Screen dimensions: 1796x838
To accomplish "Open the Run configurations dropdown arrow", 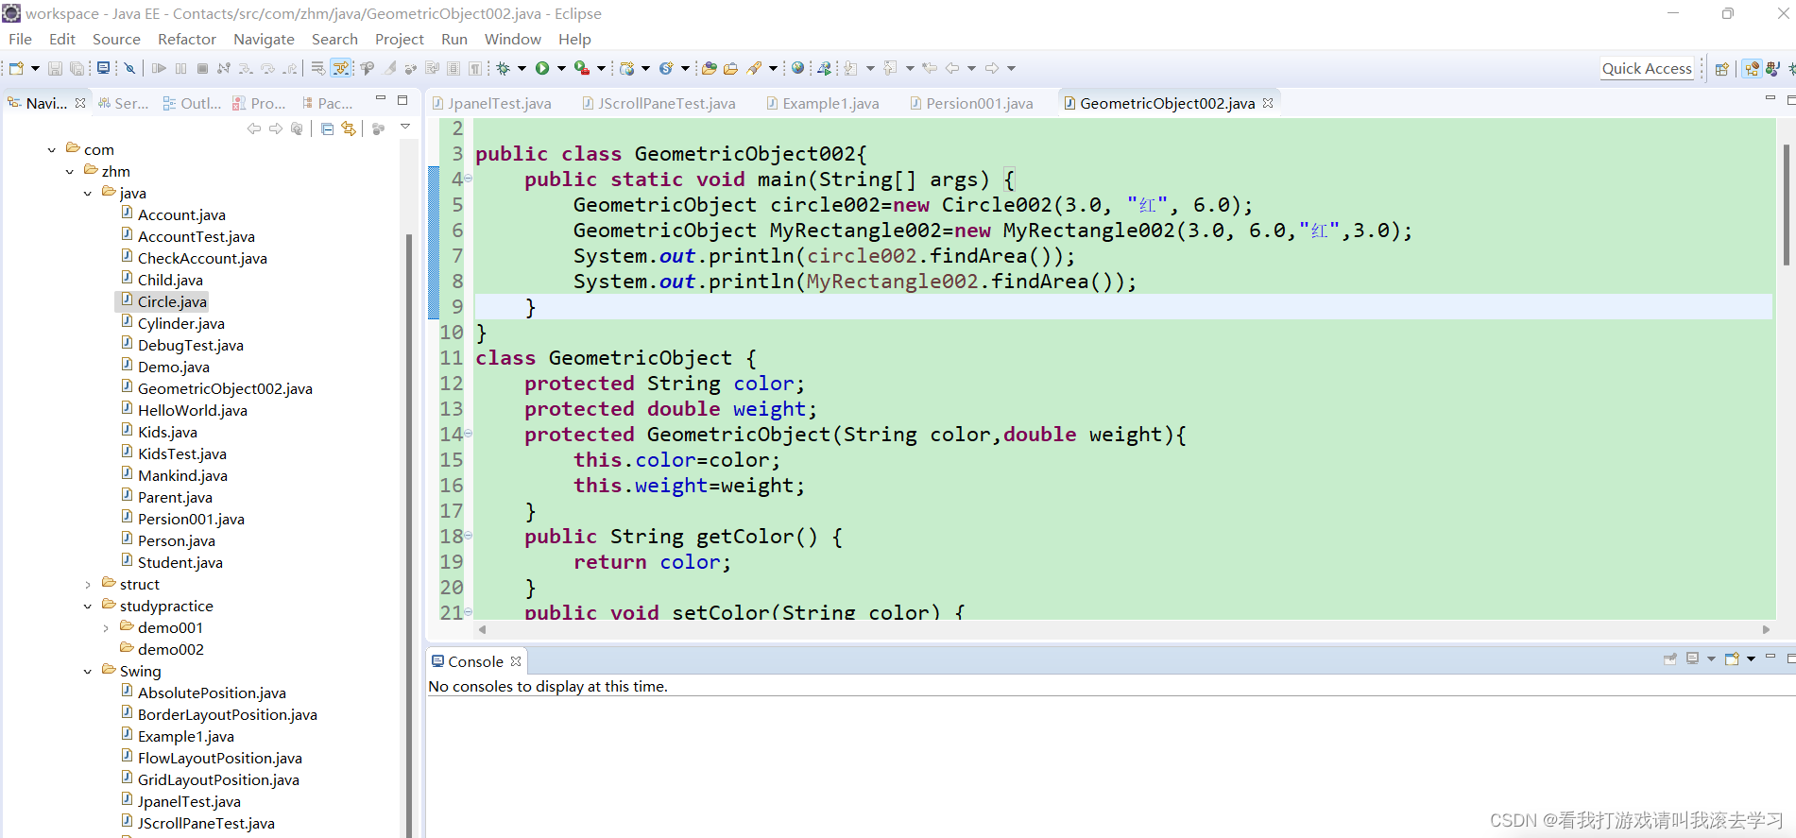I will [x=561, y=68].
